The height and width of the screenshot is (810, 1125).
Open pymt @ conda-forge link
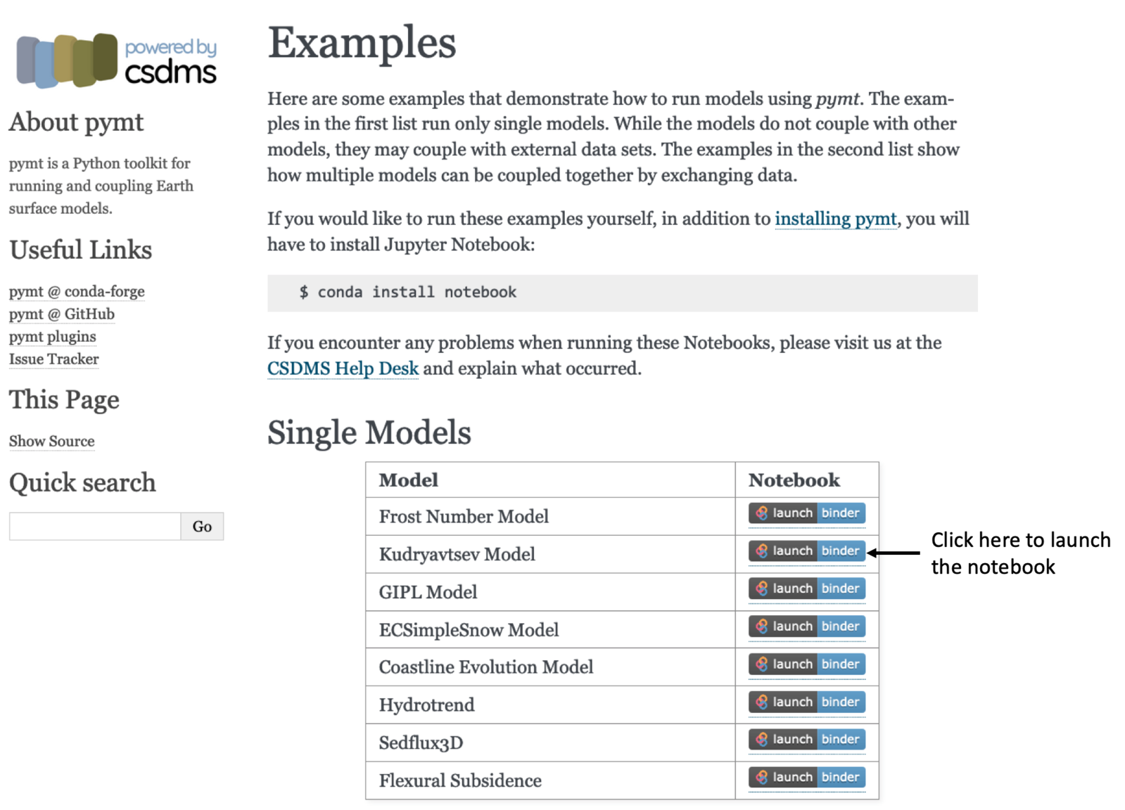click(77, 291)
